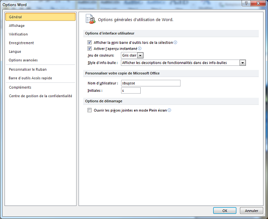Screen dimensions: 268x219
Task: Go to Options avancées
Action: pos(23,60)
